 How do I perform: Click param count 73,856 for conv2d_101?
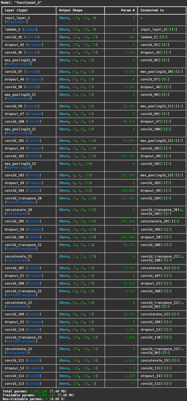129,141
